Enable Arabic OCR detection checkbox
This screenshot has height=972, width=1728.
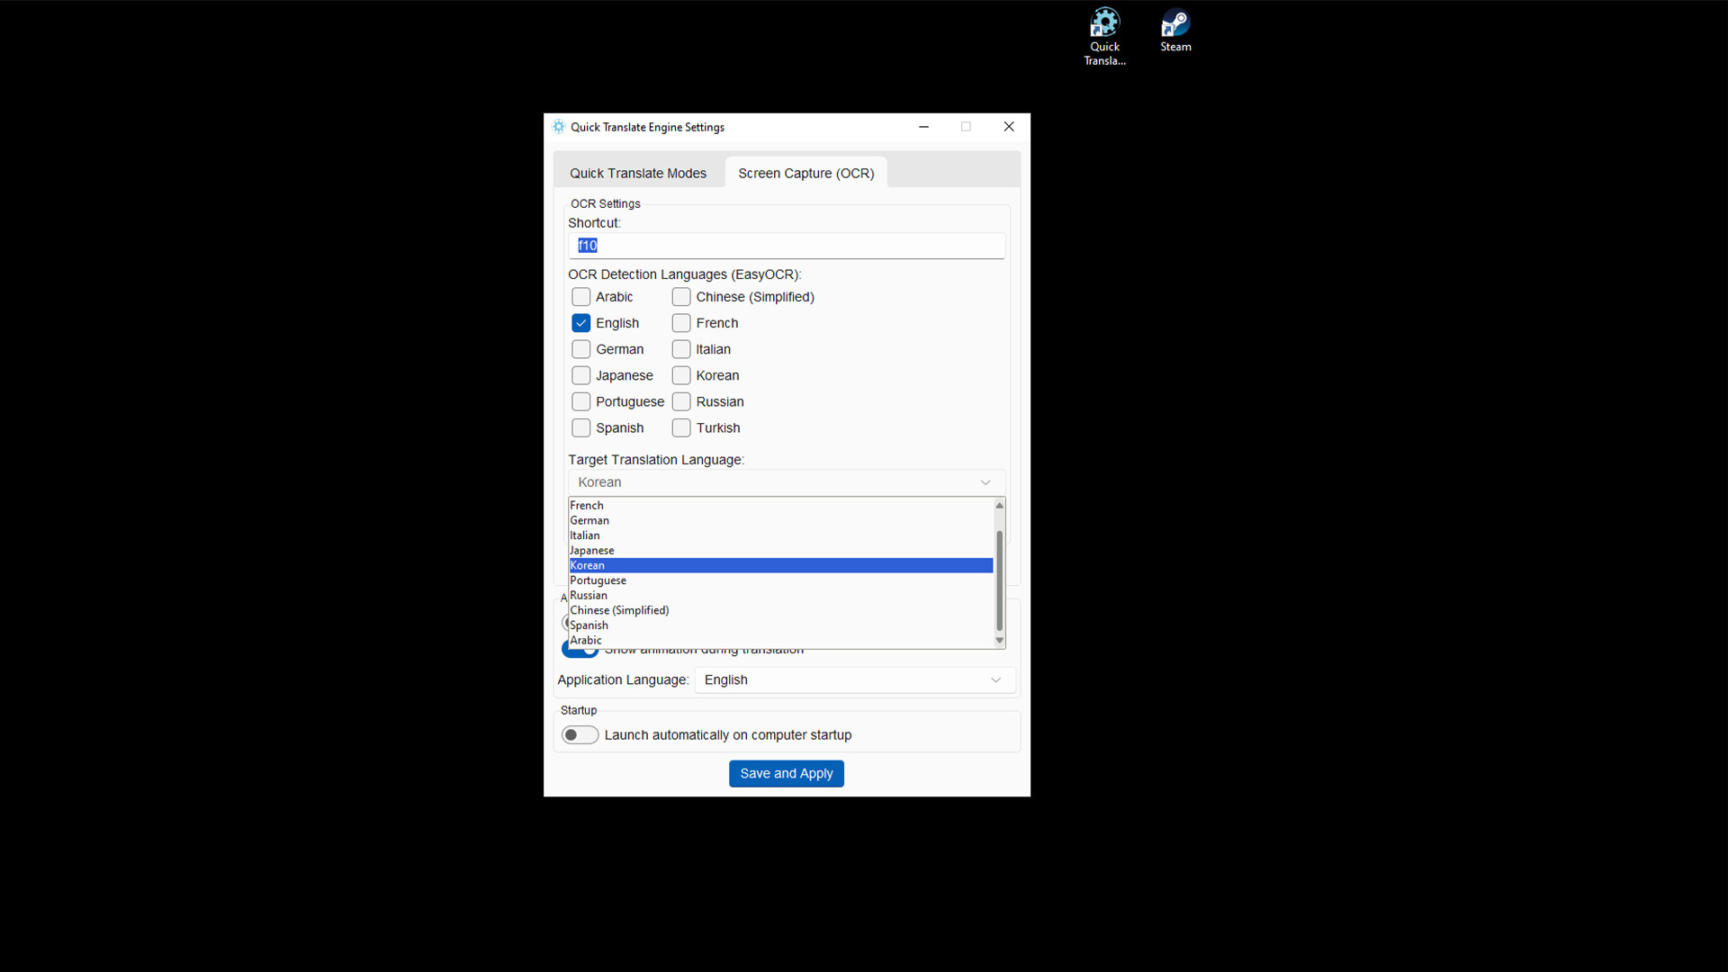pos(581,297)
